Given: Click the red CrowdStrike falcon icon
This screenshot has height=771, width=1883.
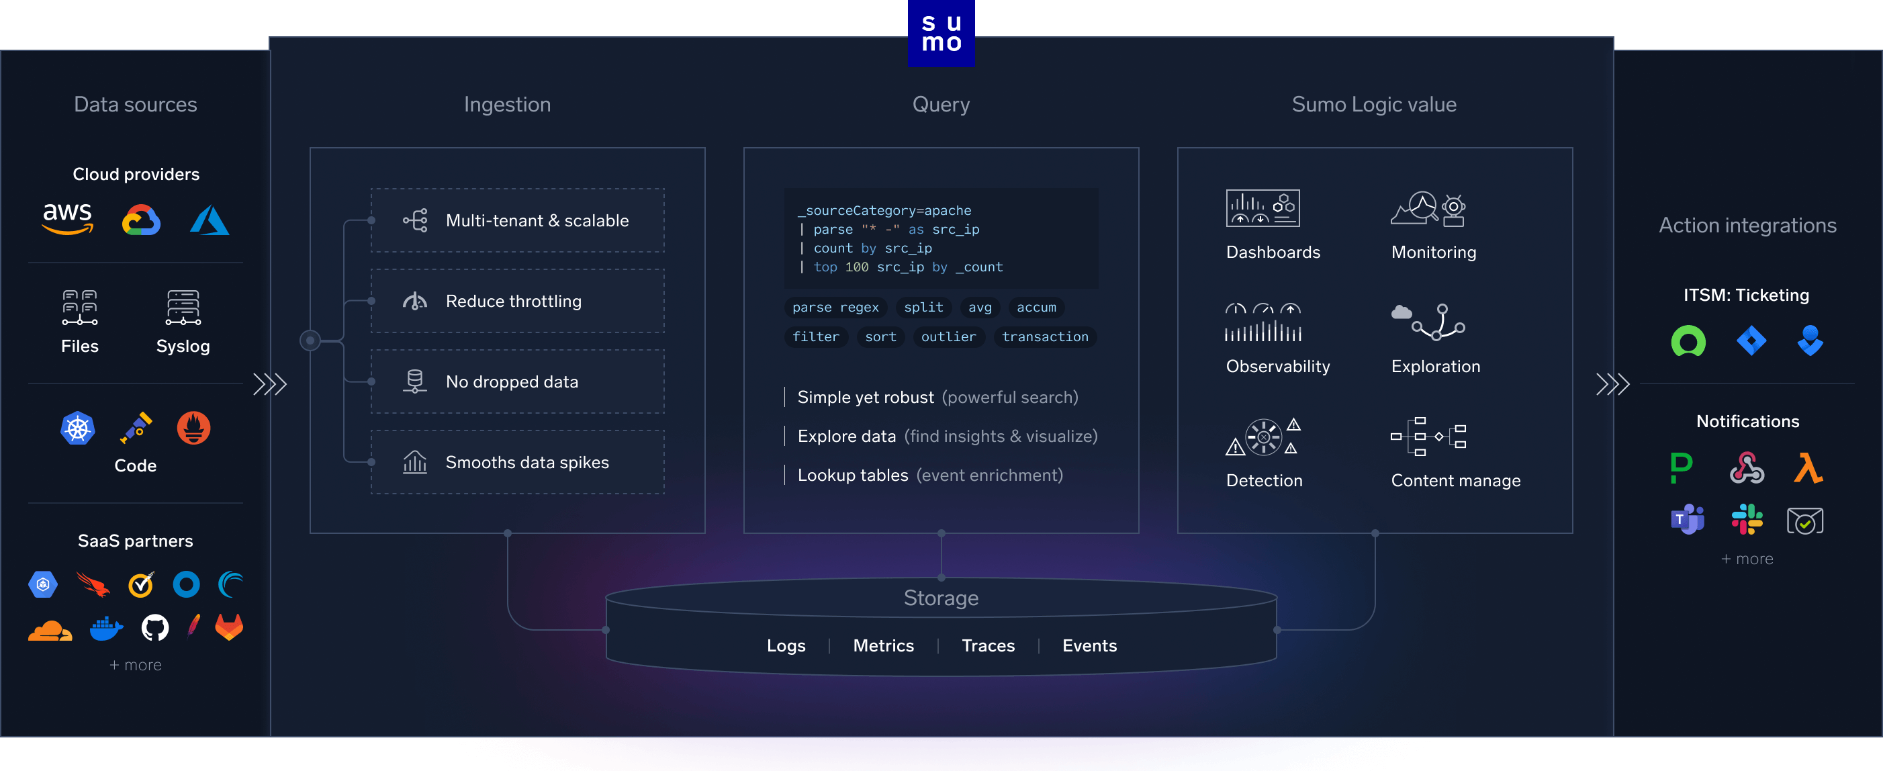Looking at the screenshot, I should click(93, 585).
